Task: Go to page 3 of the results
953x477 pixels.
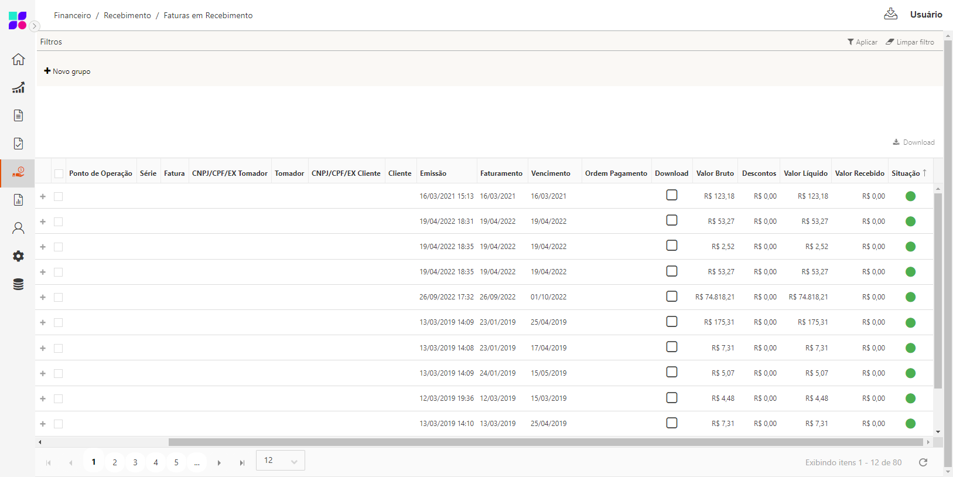Action: click(x=135, y=462)
